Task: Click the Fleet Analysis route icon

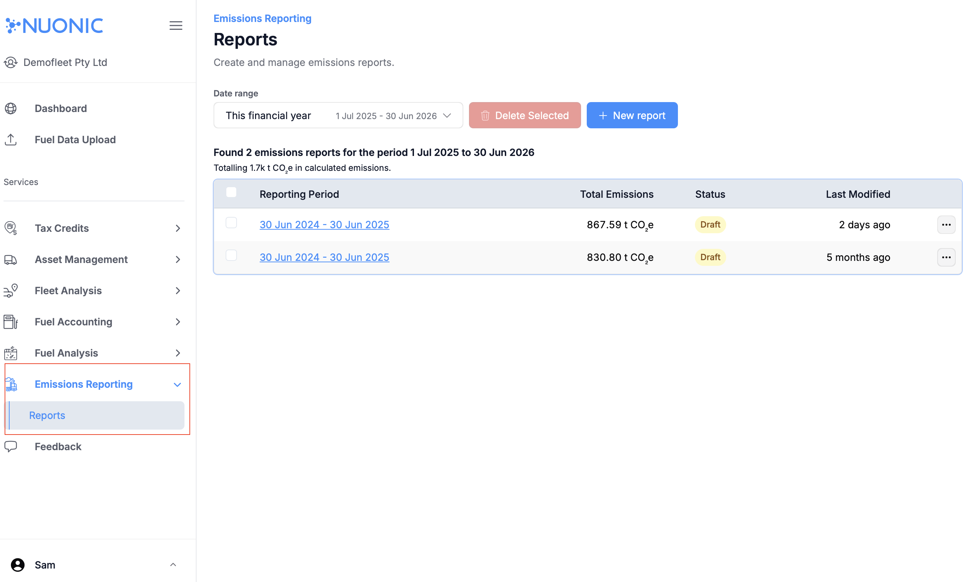Action: click(11, 291)
